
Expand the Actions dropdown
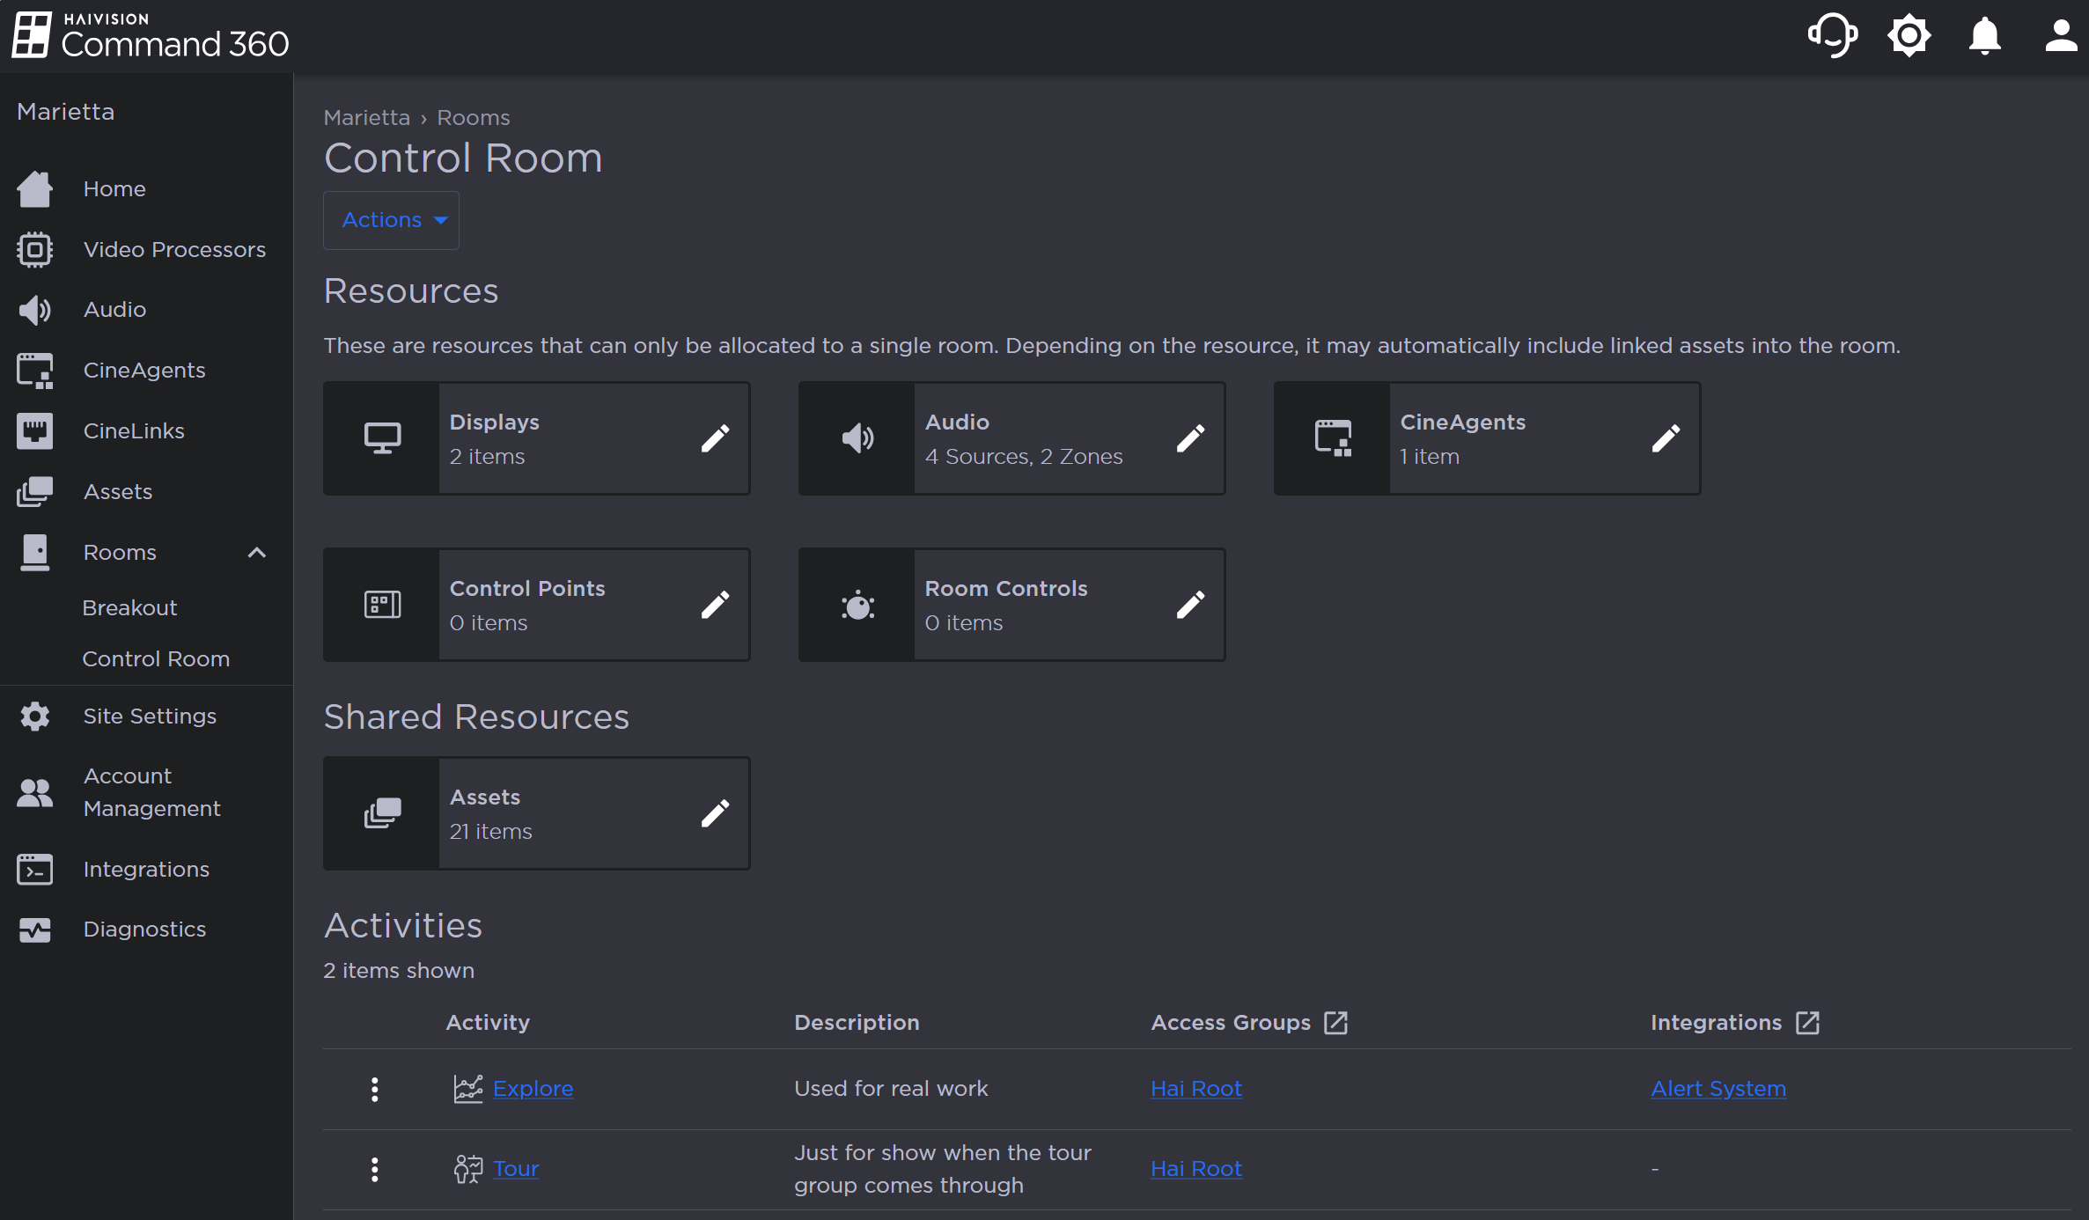[x=392, y=220]
